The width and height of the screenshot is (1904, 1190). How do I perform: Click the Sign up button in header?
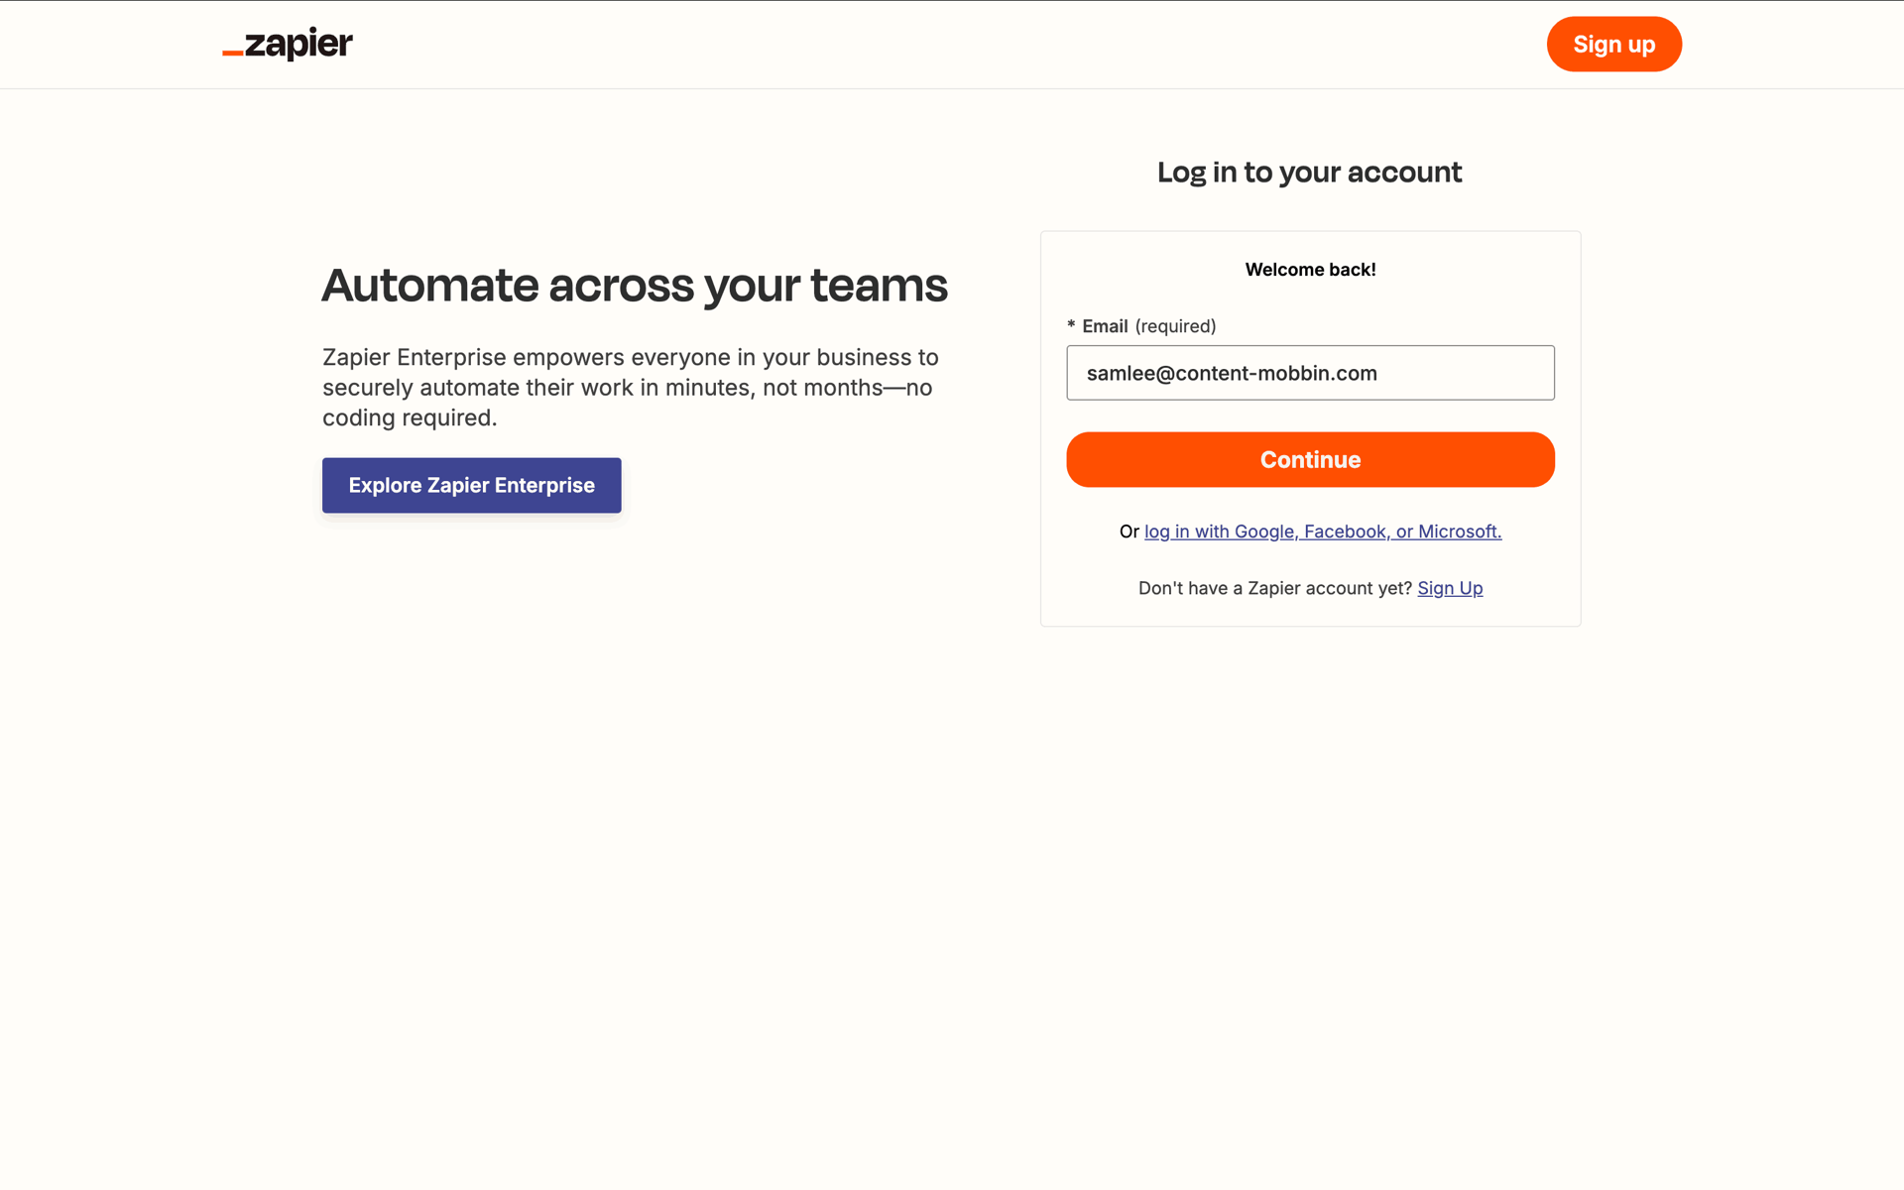[1613, 45]
